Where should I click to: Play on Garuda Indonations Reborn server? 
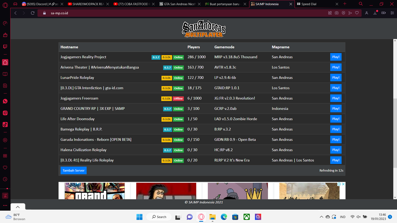(x=336, y=139)
